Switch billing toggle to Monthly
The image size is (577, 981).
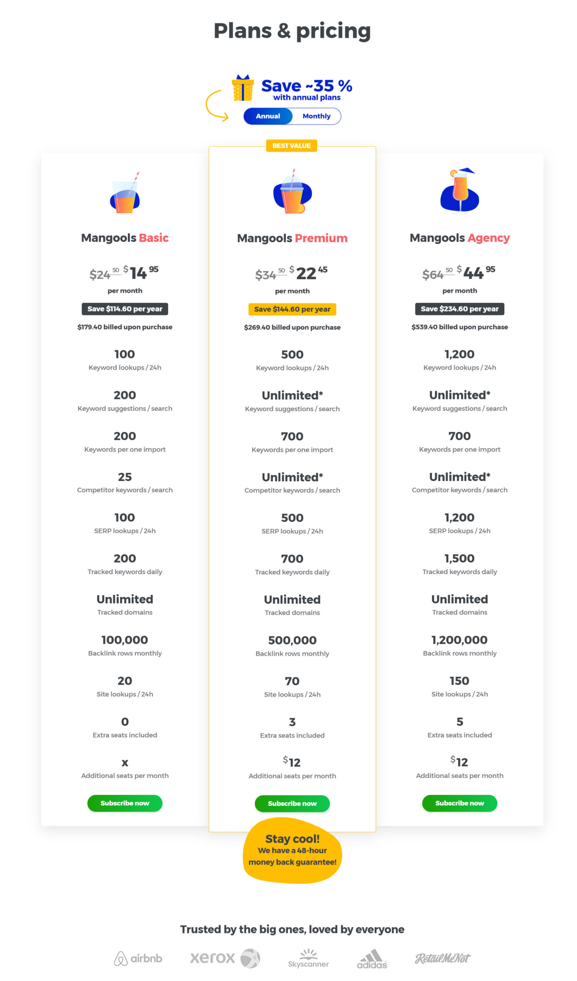coord(316,116)
